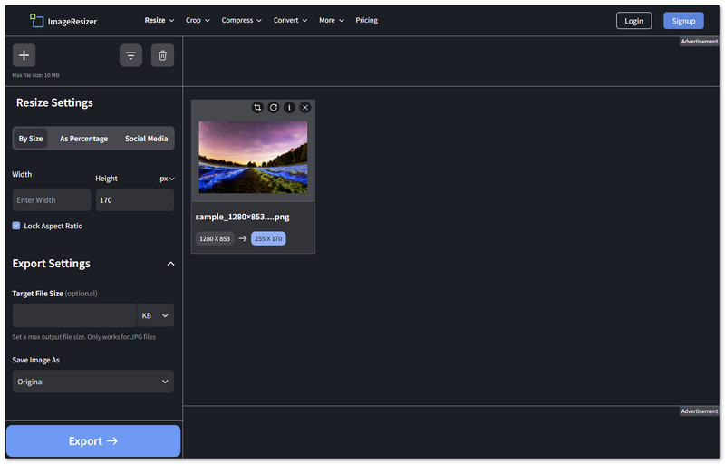Open the filter/sort icon button
The height and width of the screenshot is (464, 725).
coord(130,55)
